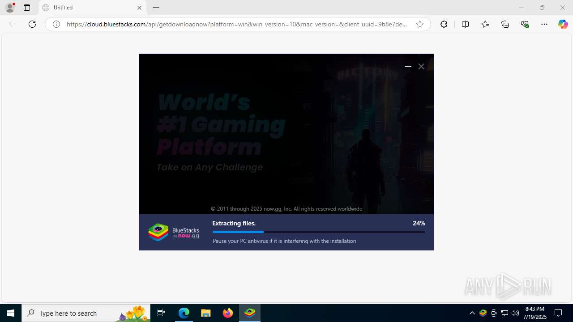Minimize the BlueStacks installer window
573x322 pixels.
[x=408, y=66]
